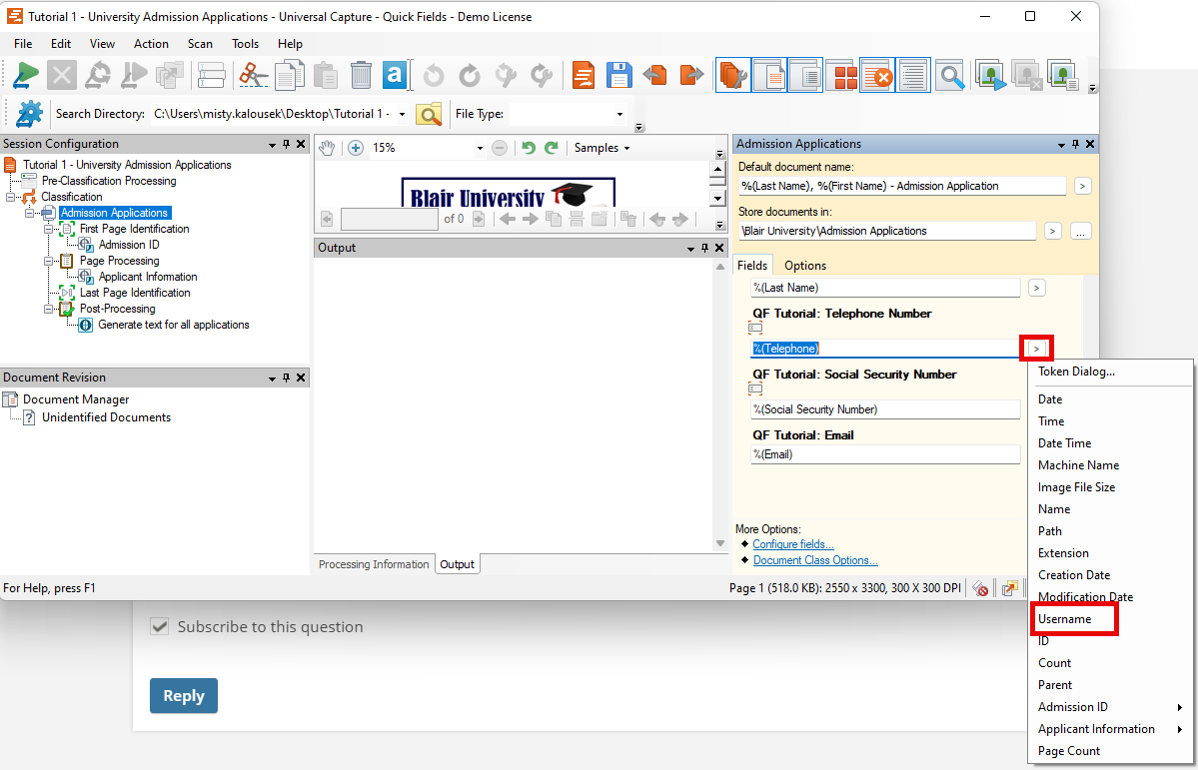
Task: Click the image with text lines icon
Action: [x=1062, y=75]
